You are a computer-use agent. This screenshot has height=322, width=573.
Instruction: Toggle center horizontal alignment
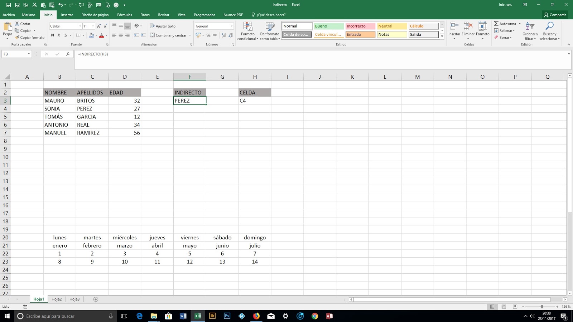(x=121, y=35)
